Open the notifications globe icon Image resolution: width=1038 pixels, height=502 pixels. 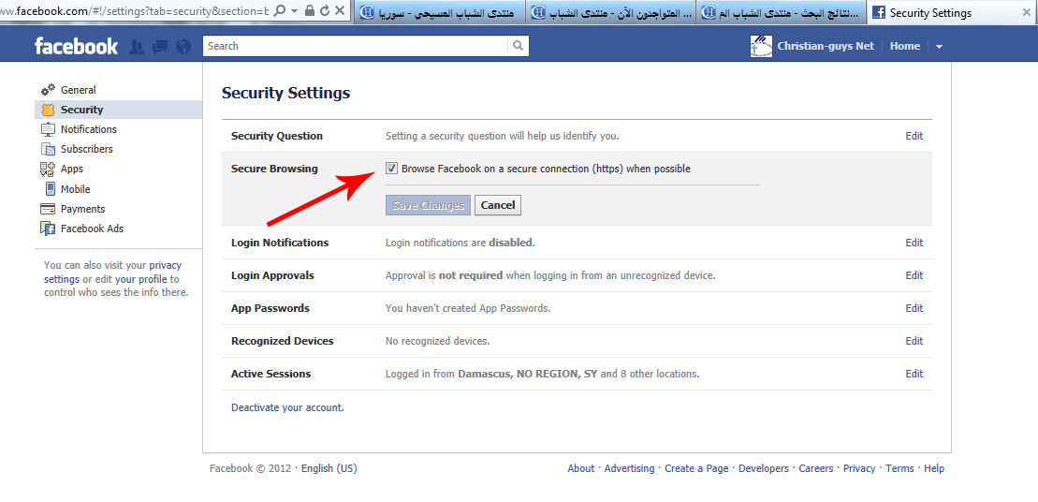tap(183, 47)
